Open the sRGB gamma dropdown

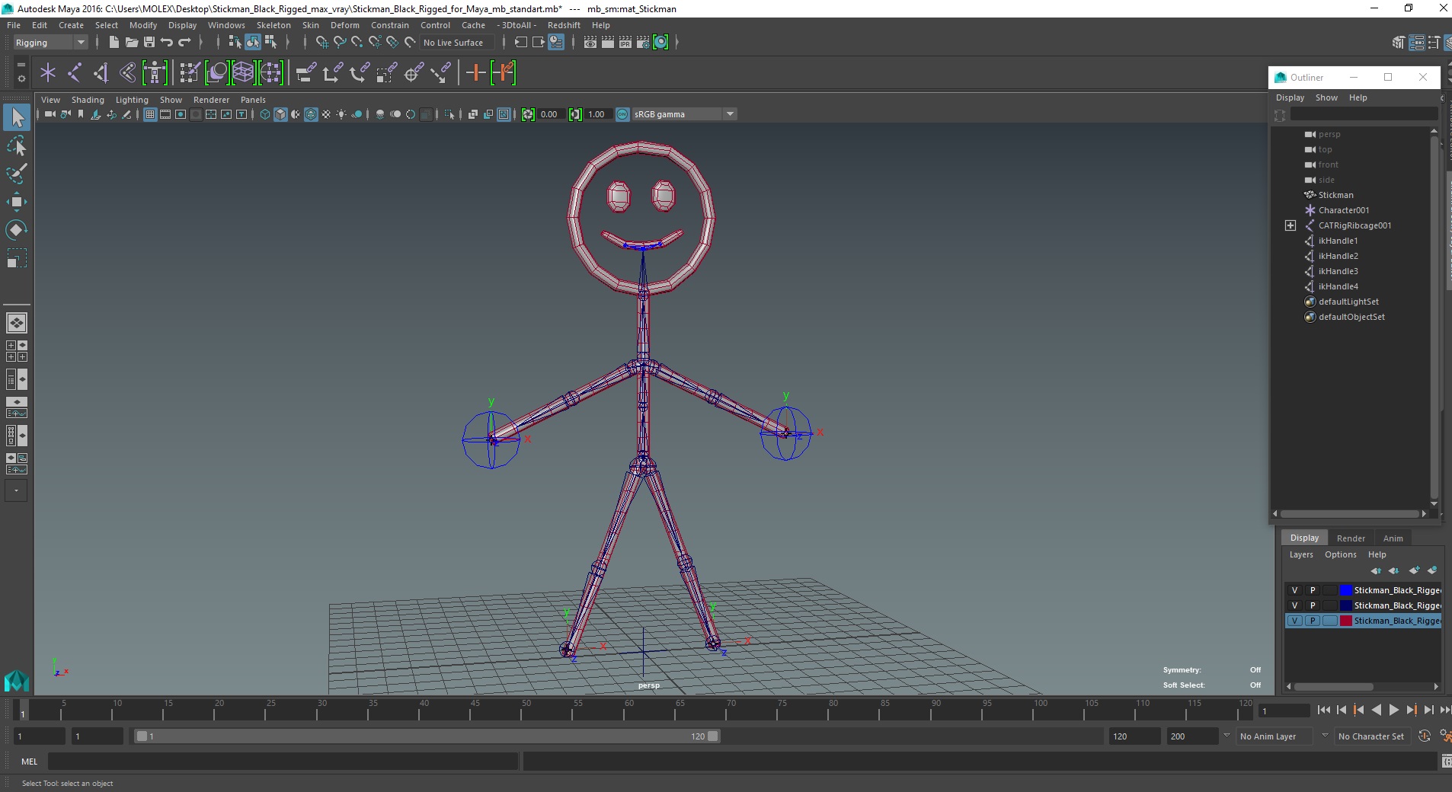click(684, 114)
